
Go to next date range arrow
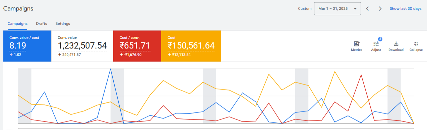[x=380, y=9]
